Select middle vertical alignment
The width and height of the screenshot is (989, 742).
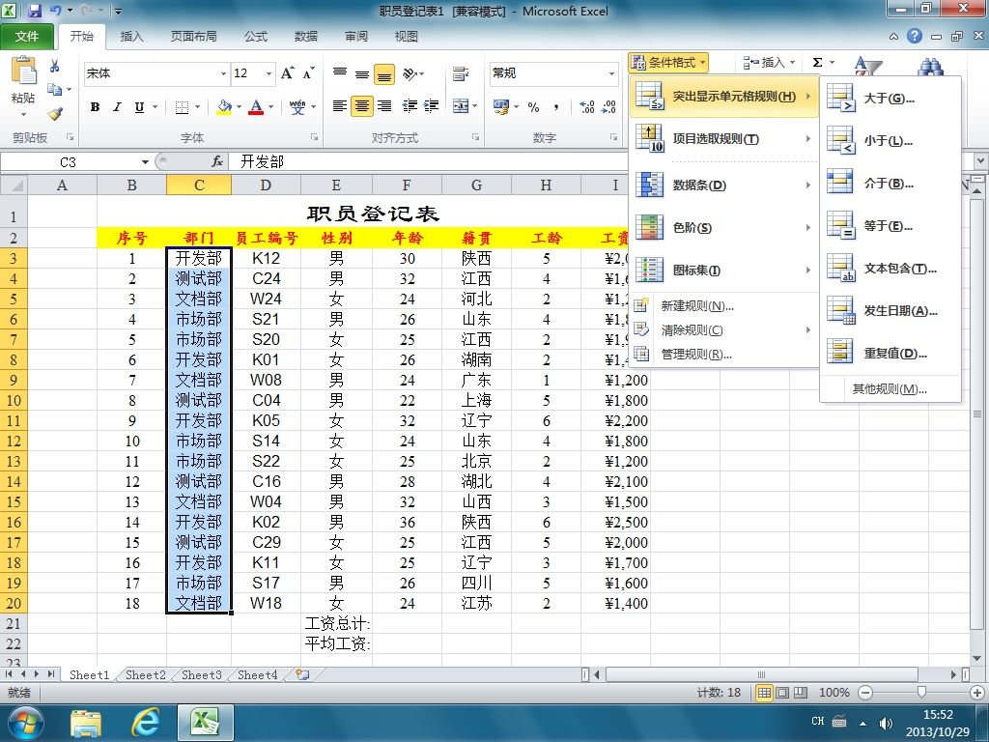362,73
